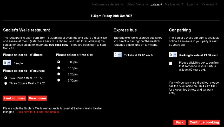Open the express bus tickets dropdown
The width and height of the screenshot is (224, 127).
click(x=117, y=55)
